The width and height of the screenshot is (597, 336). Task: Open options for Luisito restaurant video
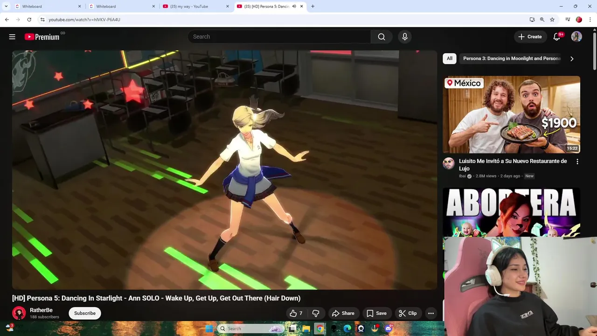tap(577, 162)
